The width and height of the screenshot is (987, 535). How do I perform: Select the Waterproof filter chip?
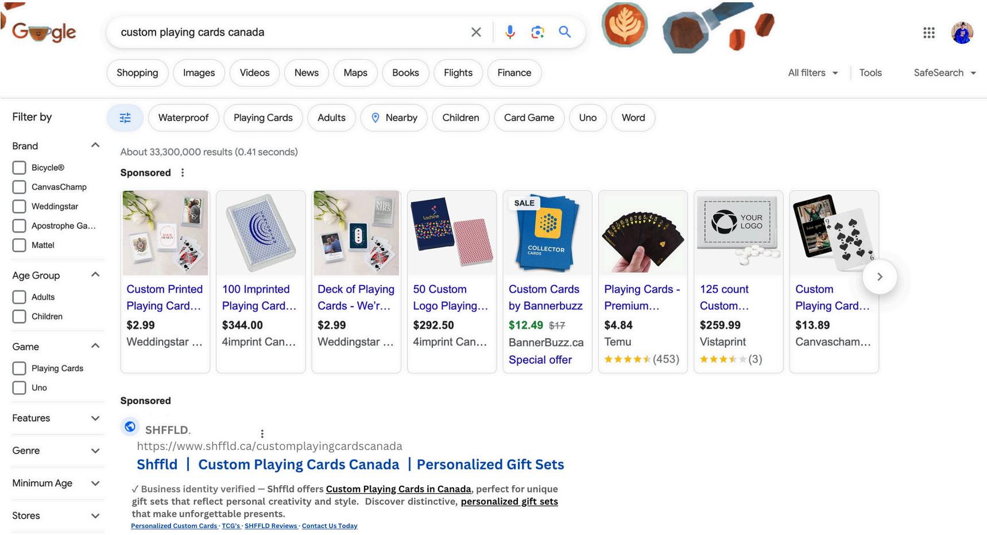click(183, 118)
